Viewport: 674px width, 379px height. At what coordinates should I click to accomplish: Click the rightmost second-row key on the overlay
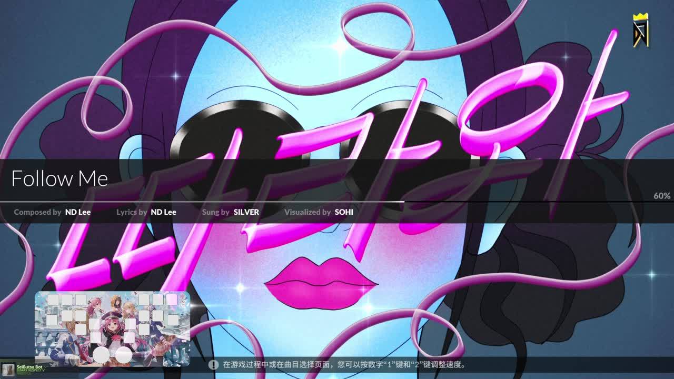tap(173, 320)
